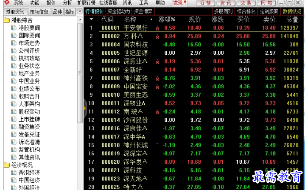
Task: Switch to the 品种 tab
Action: [x=57, y=12]
